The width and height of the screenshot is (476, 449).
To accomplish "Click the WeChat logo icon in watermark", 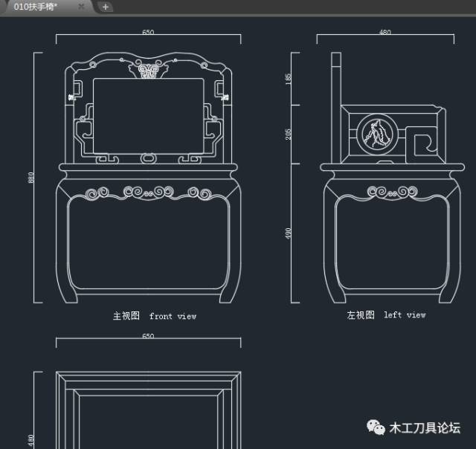I will tap(376, 427).
